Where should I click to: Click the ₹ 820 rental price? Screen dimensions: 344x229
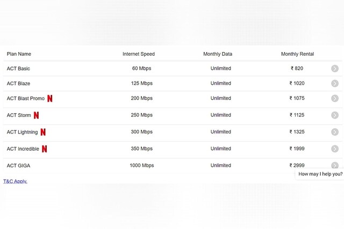tap(297, 69)
